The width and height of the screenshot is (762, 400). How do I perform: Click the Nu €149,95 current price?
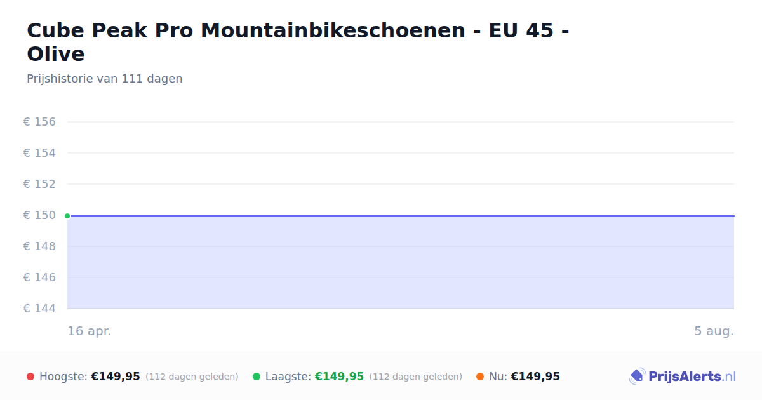point(535,377)
